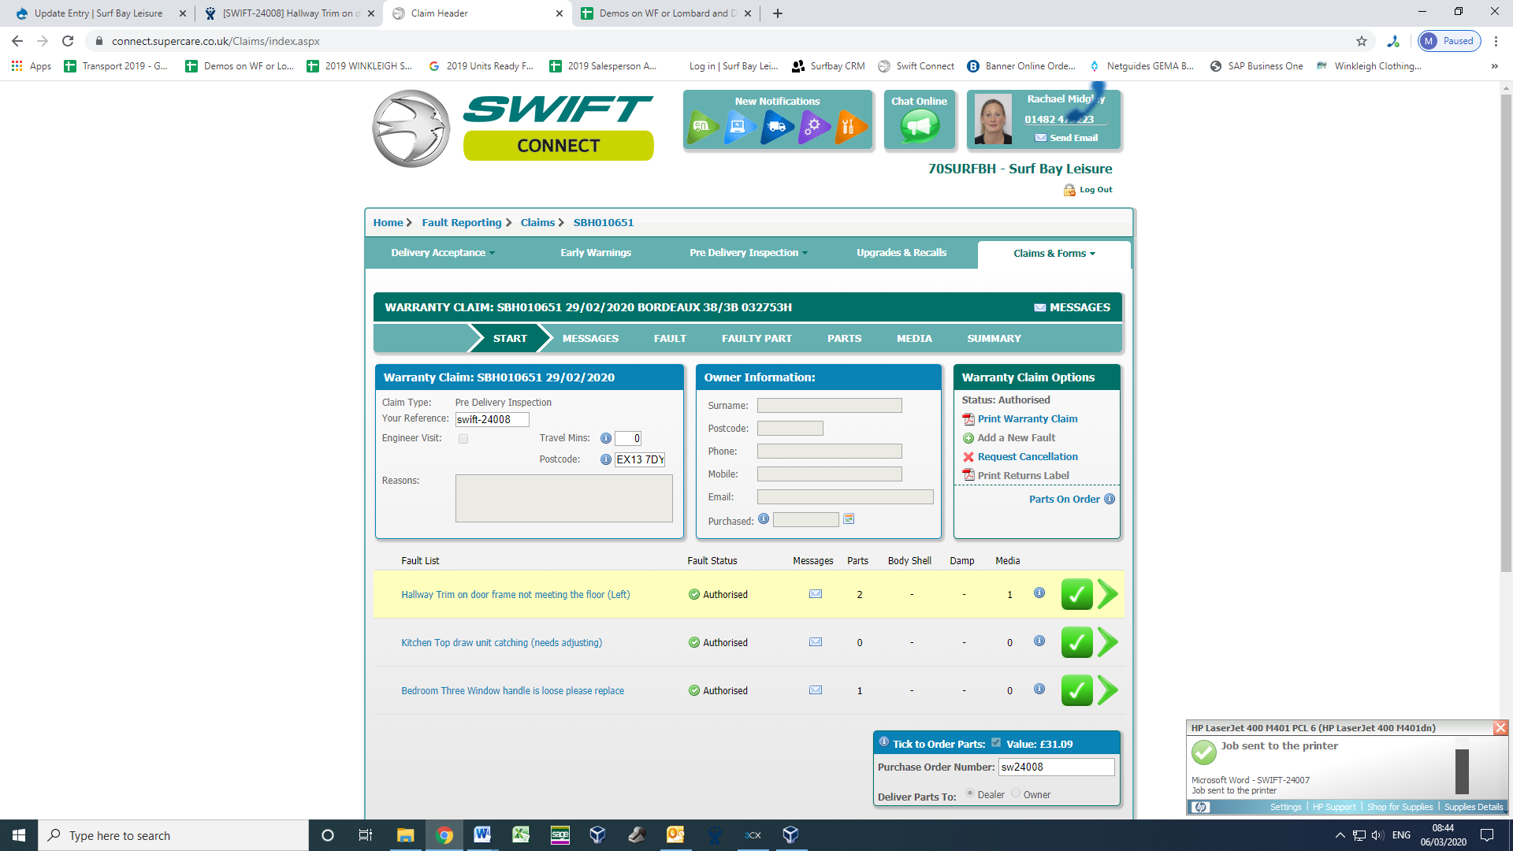The image size is (1513, 851).
Task: Click the green caravan notification icon
Action: pyautogui.click(x=702, y=126)
